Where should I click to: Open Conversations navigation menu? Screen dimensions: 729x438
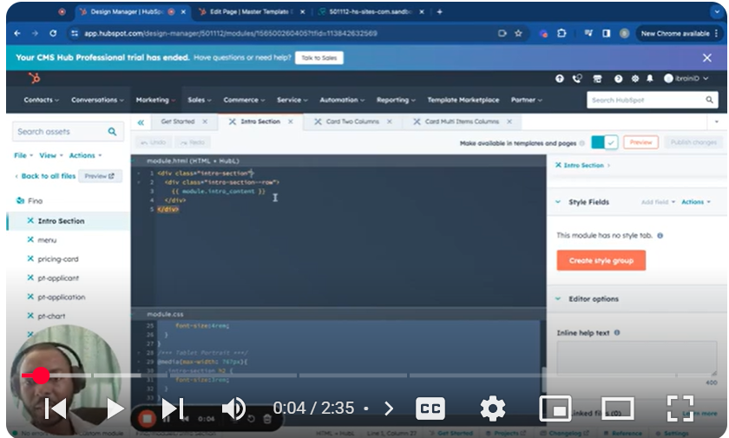point(97,100)
